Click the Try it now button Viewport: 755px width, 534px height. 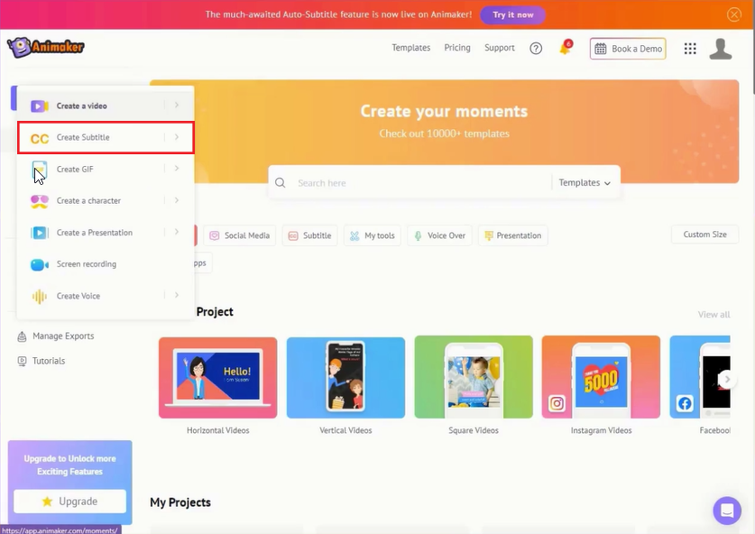pos(512,15)
